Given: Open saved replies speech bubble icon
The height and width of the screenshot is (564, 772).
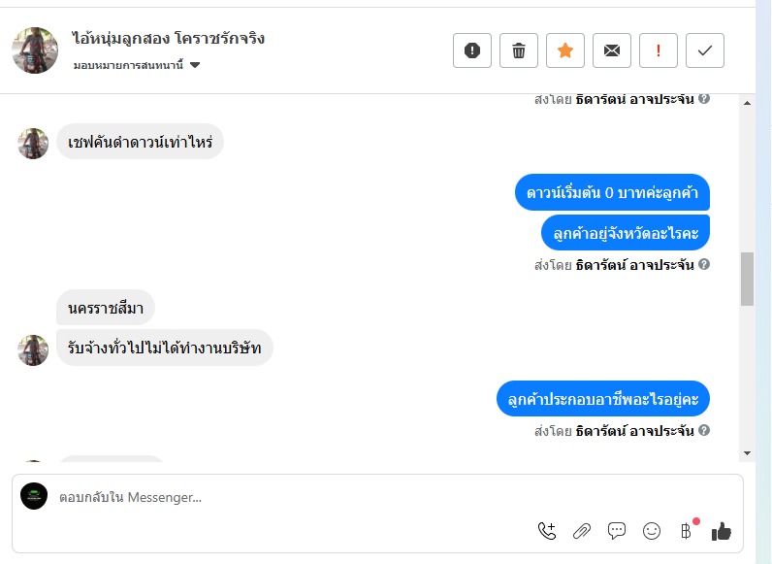Looking at the screenshot, I should tap(617, 531).
